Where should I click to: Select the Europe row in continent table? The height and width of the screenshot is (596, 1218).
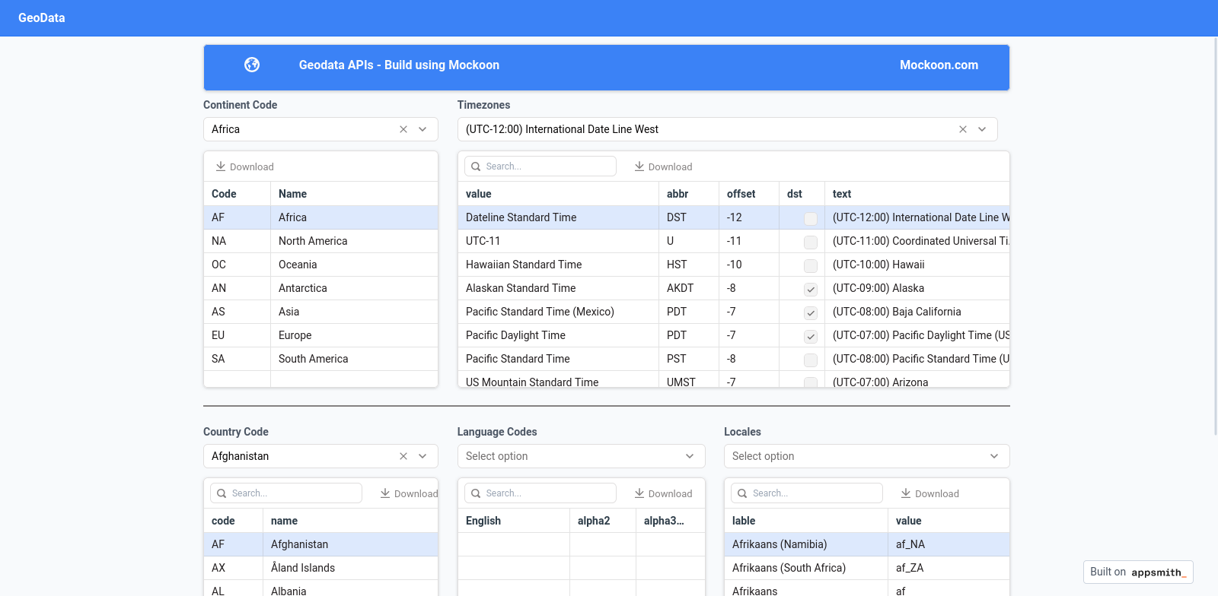[320, 335]
